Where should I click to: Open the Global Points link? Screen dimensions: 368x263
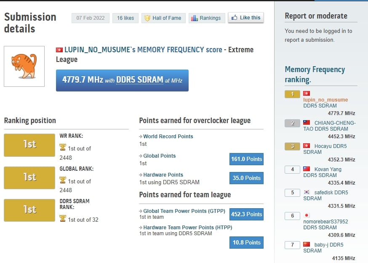coord(159,156)
